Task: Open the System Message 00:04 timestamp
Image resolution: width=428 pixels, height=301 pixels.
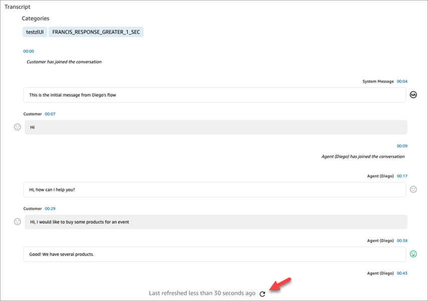Action: pyautogui.click(x=403, y=81)
